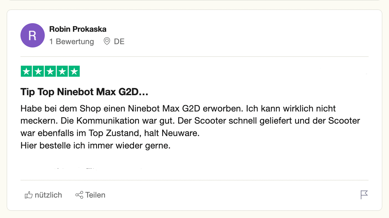Click the "1 Bewertung" review count
The height and width of the screenshot is (218, 389).
pos(72,42)
